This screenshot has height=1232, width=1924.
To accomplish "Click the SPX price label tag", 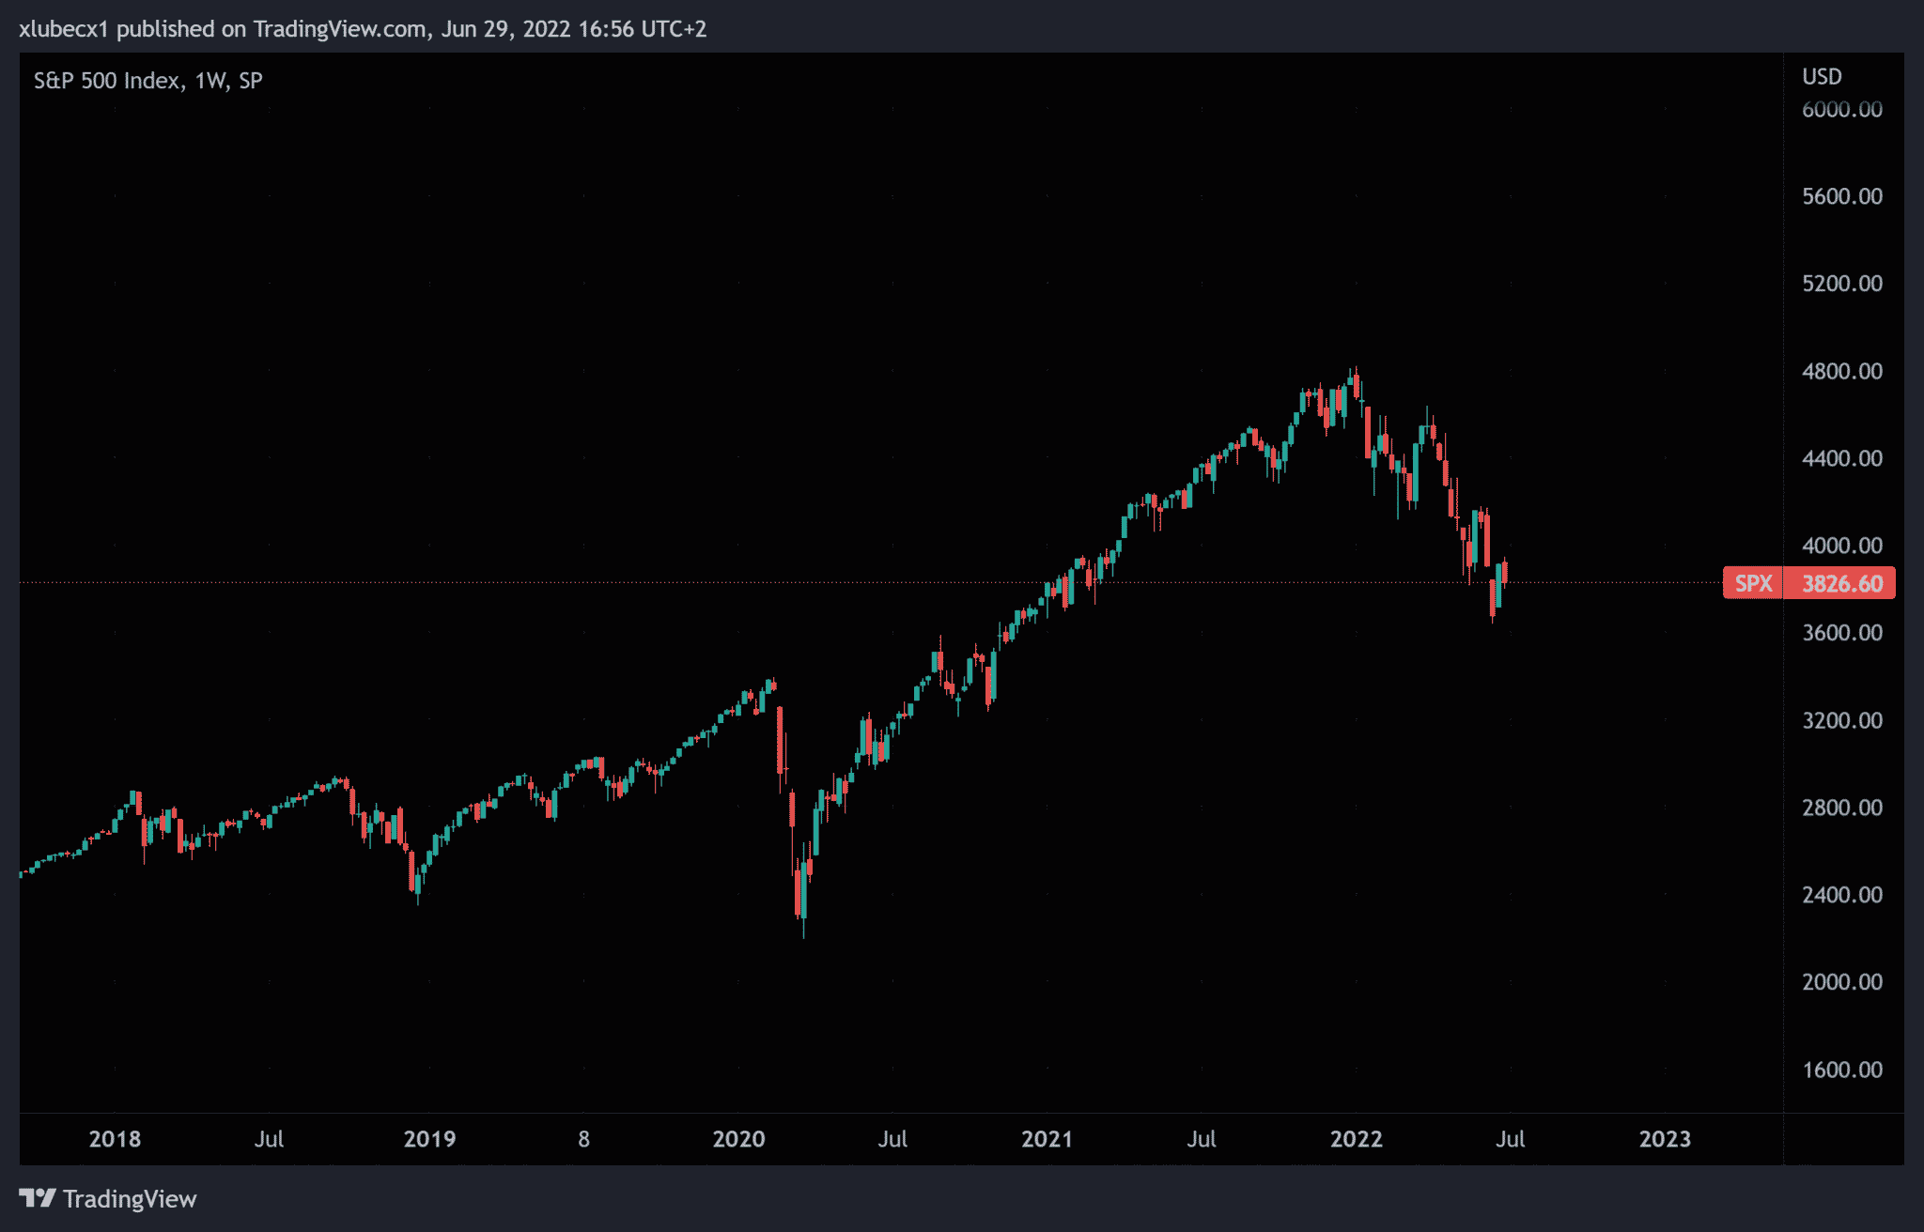I will tap(1752, 583).
